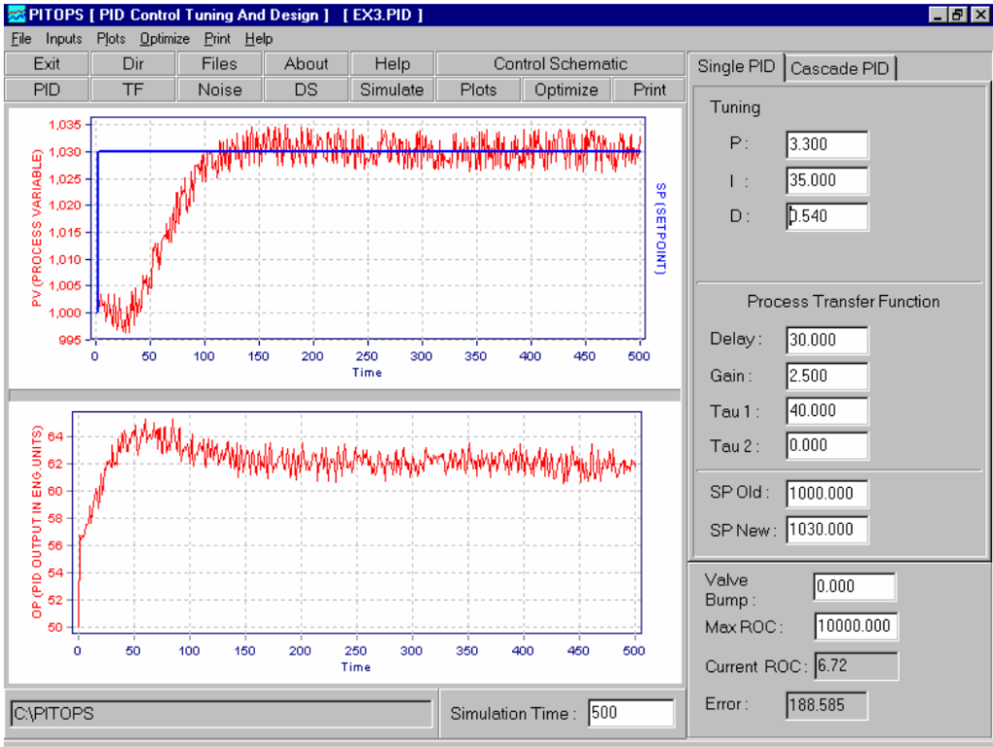Click the SP New value field
This screenshot has height=747, width=993.
pyautogui.click(x=827, y=530)
